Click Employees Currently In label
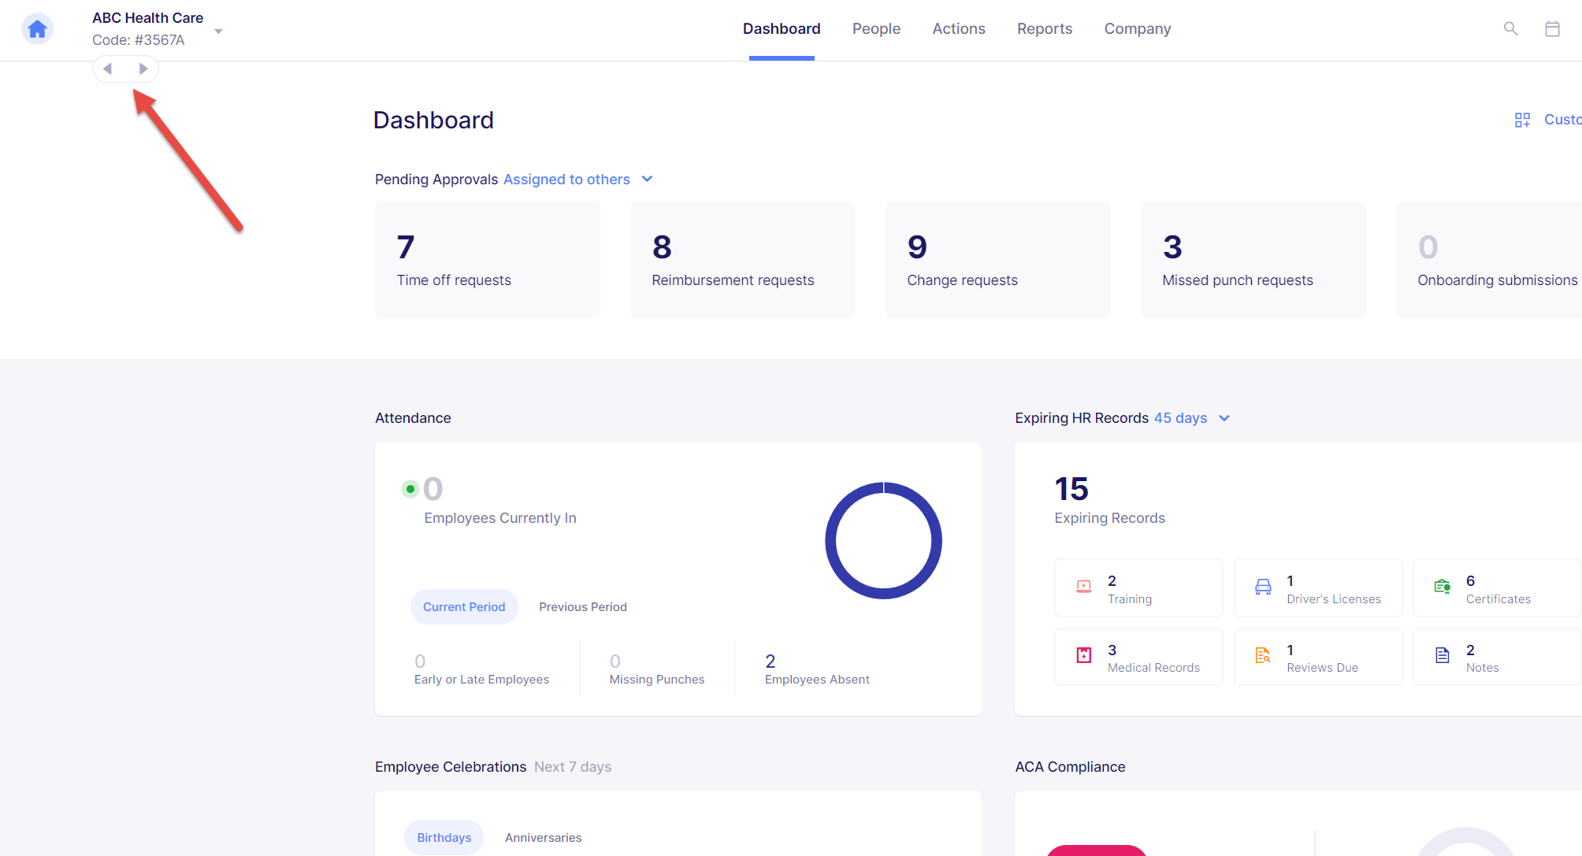The width and height of the screenshot is (1582, 856). [500, 518]
